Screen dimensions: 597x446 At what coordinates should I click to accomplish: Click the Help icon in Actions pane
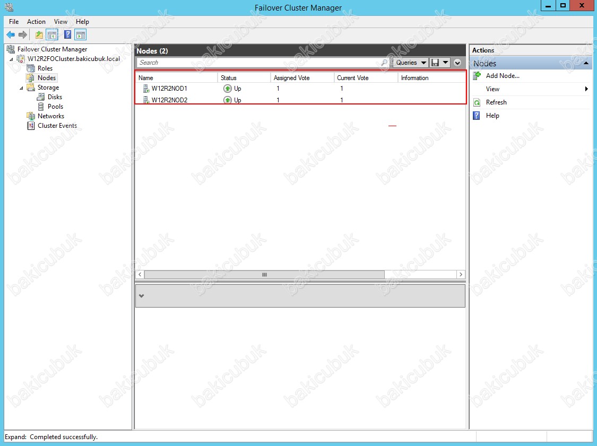(x=477, y=116)
